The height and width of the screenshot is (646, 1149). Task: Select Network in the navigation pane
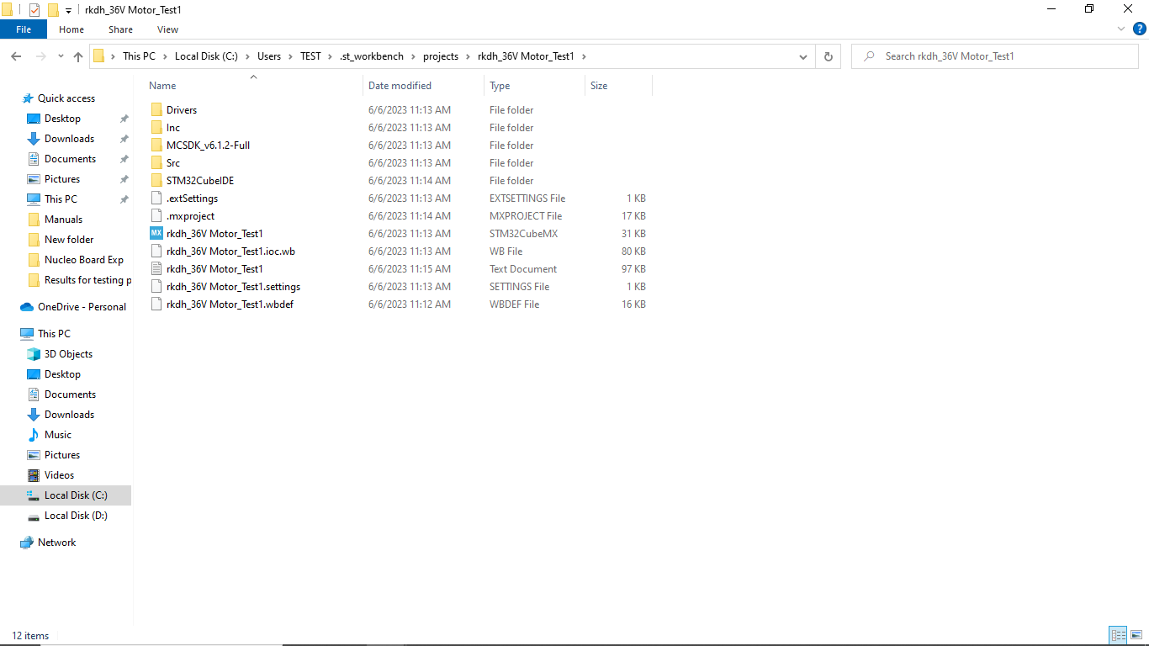pyautogui.click(x=58, y=542)
